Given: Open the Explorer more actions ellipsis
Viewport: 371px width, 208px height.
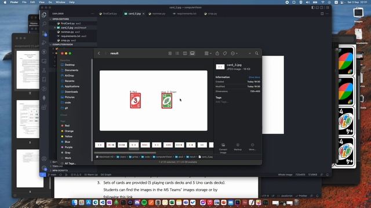Looking at the screenshot, I should (x=93, y=14).
